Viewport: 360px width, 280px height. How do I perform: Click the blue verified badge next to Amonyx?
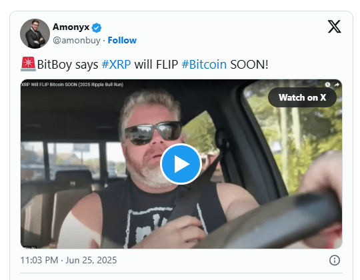[97, 28]
